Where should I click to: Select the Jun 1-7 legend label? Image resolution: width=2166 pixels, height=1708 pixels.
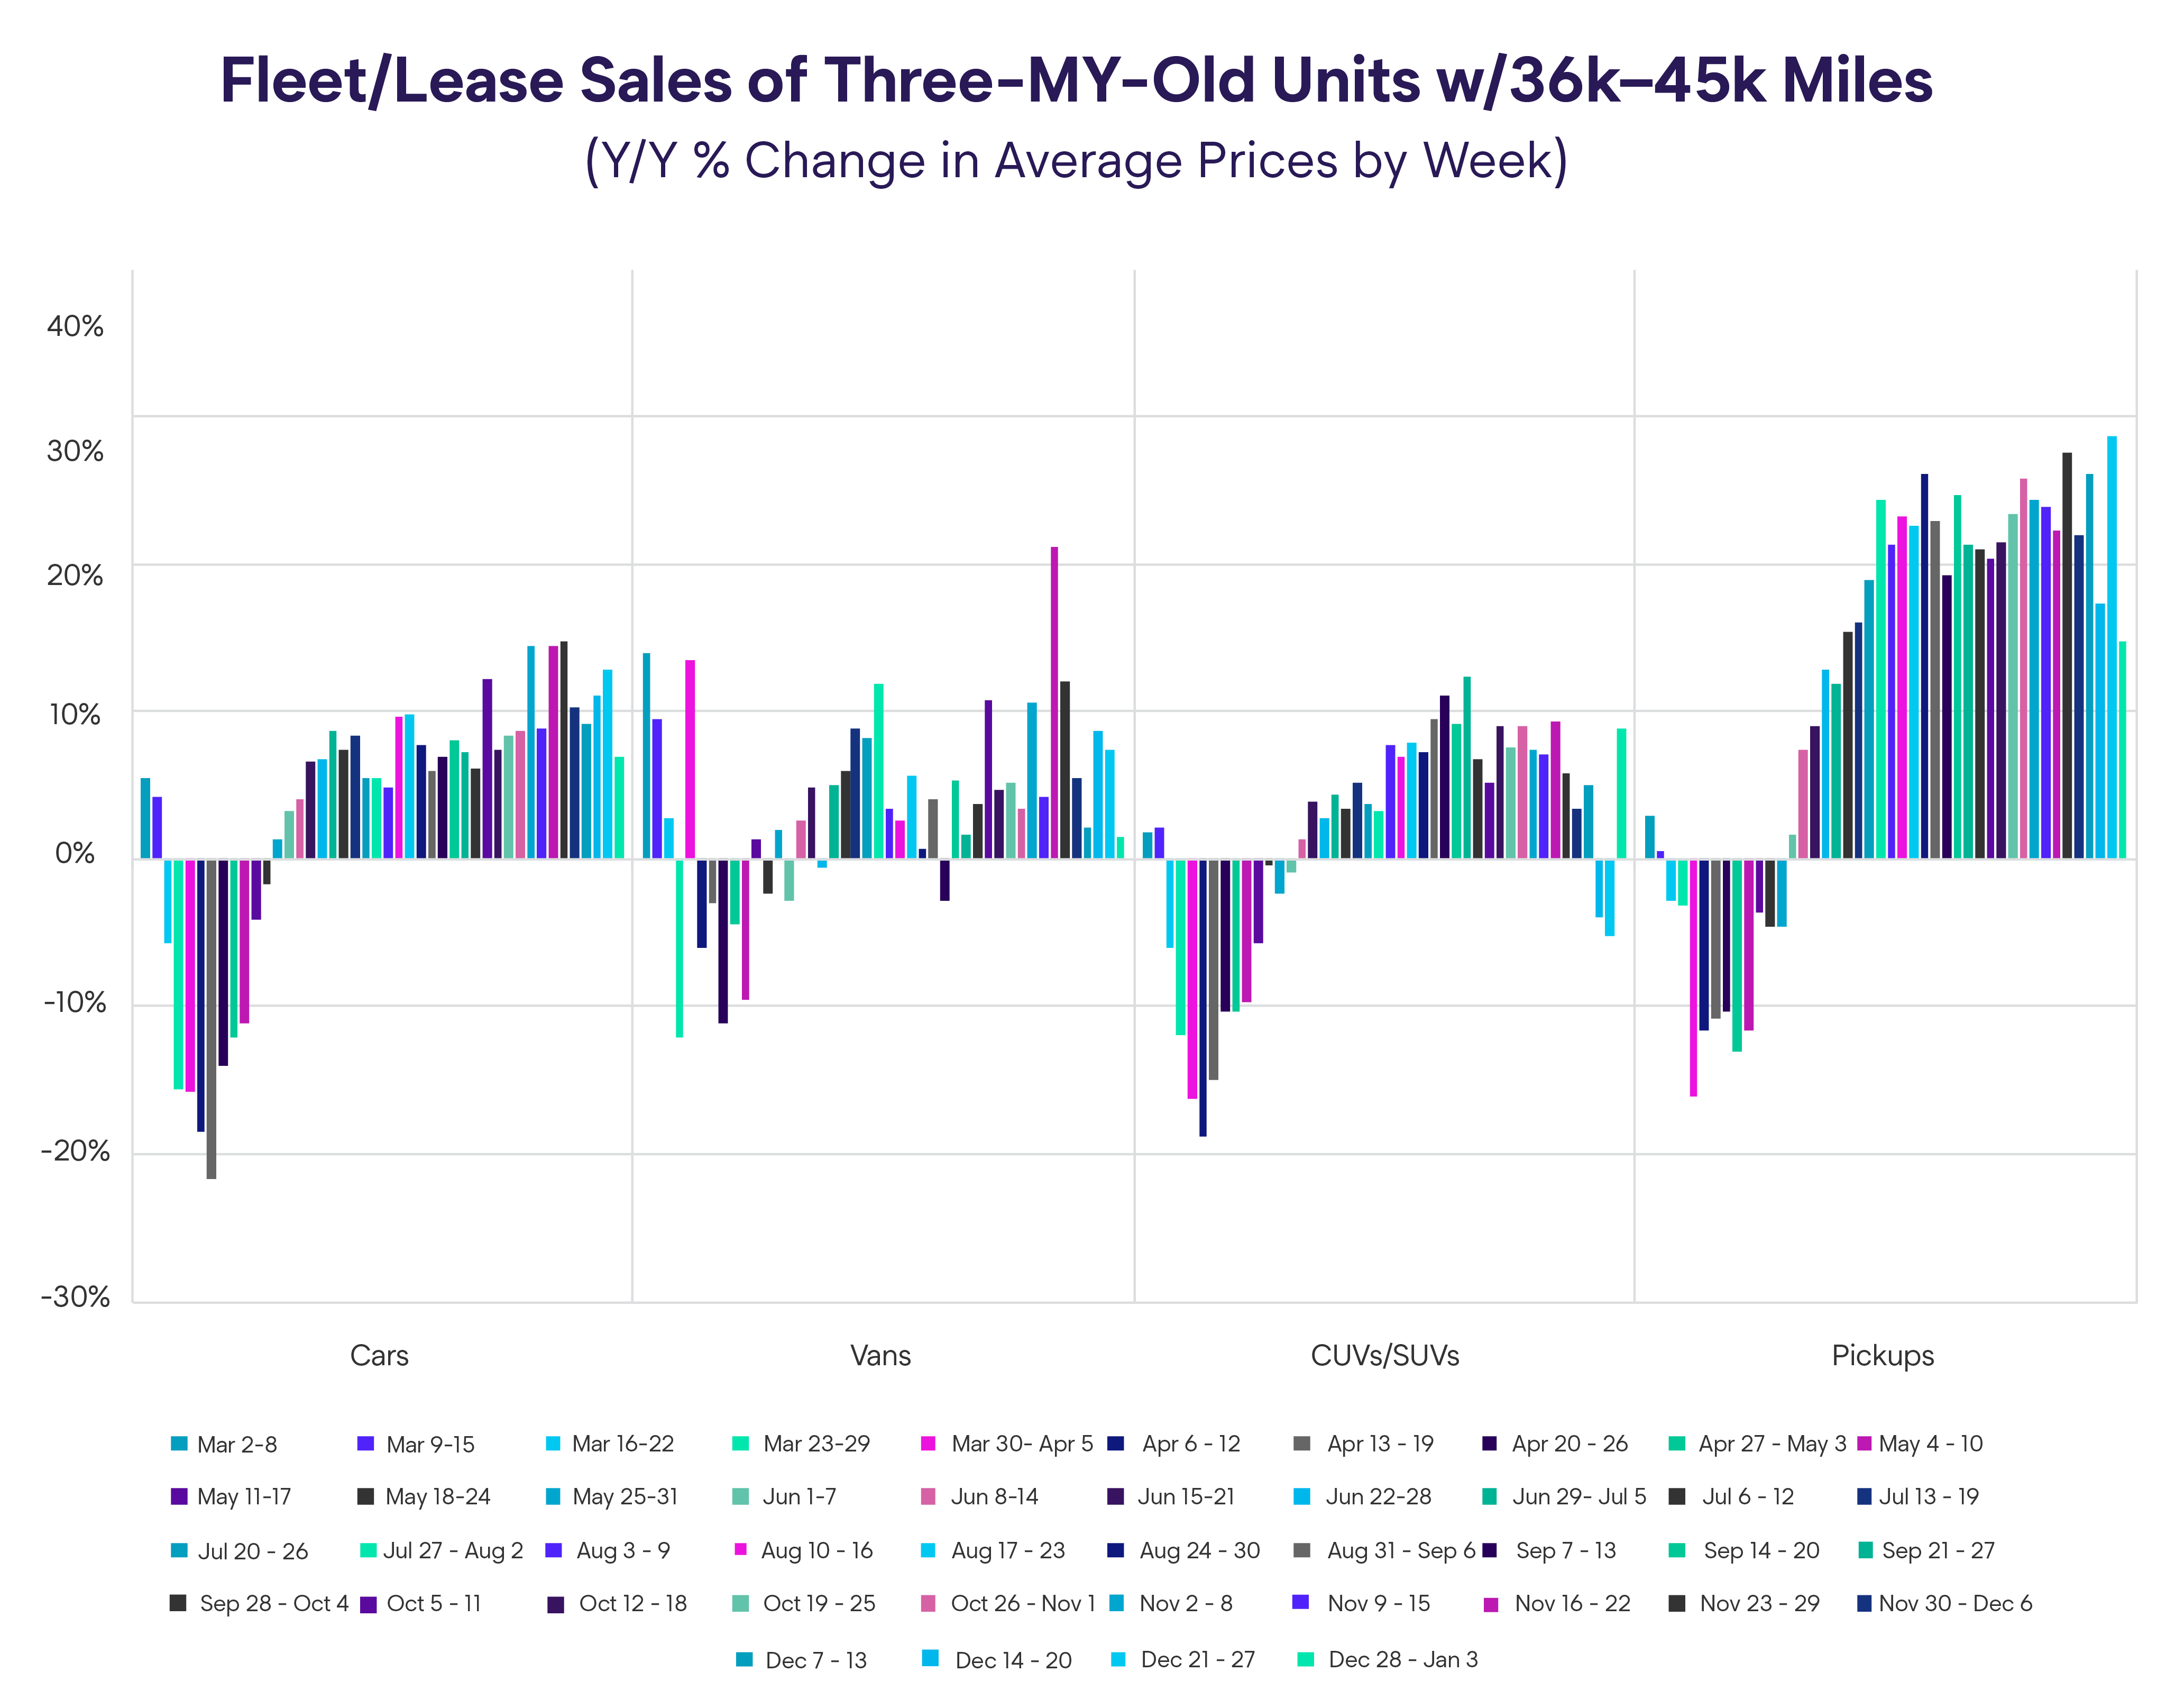[799, 1497]
